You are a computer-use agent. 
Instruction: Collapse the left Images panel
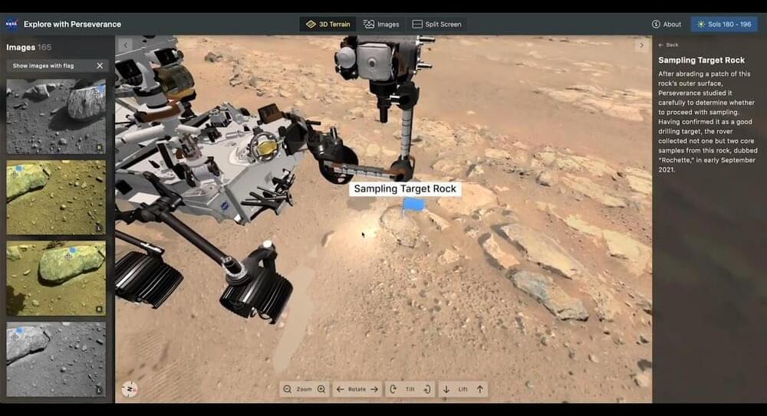pyautogui.click(x=126, y=45)
